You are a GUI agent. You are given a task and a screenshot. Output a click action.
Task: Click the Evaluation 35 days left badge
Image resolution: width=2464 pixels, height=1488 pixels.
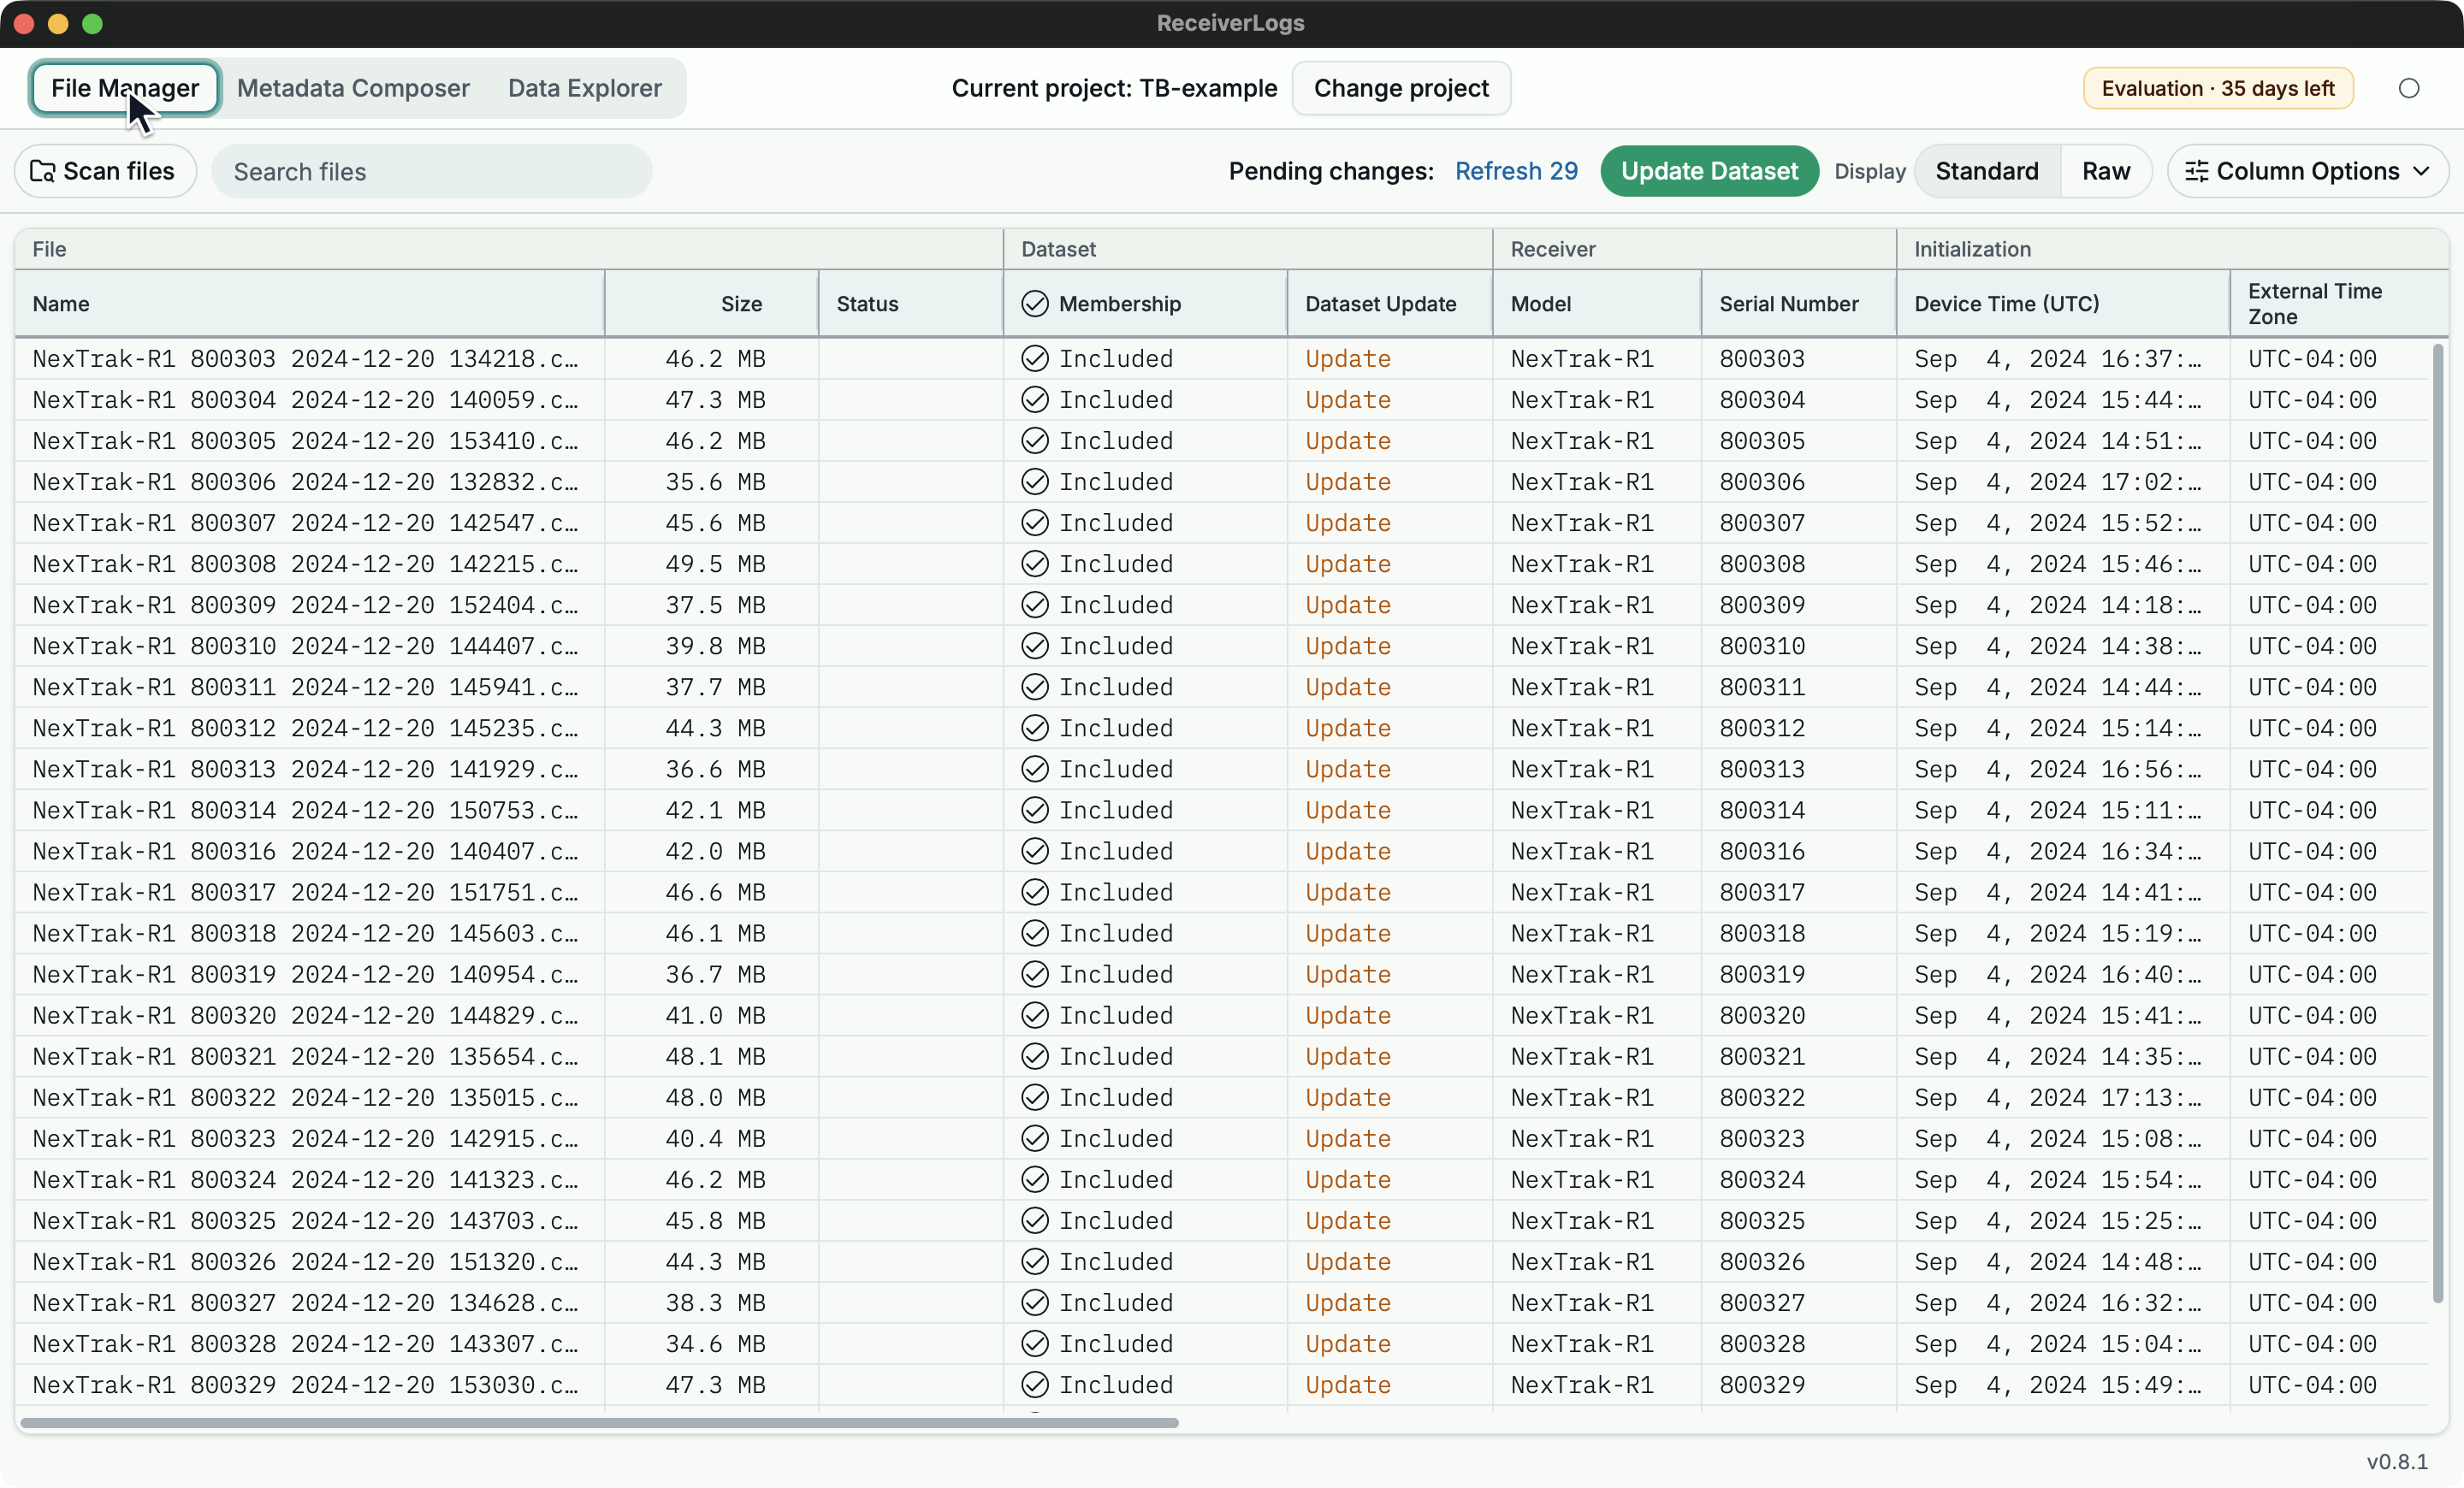pos(2218,88)
